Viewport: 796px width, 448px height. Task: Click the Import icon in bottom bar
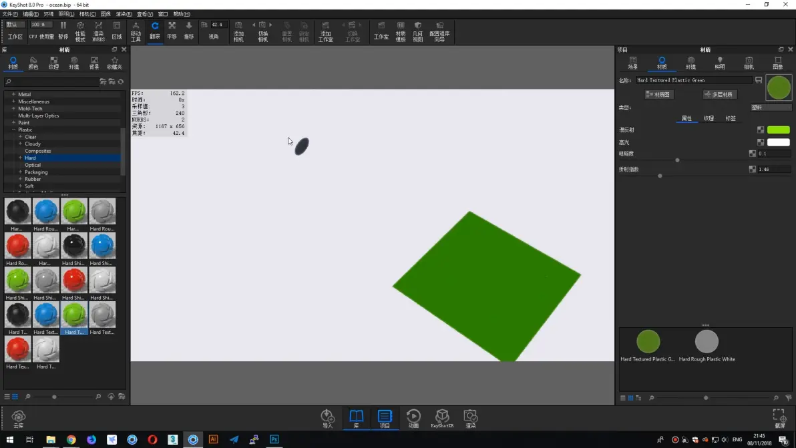pyautogui.click(x=327, y=419)
